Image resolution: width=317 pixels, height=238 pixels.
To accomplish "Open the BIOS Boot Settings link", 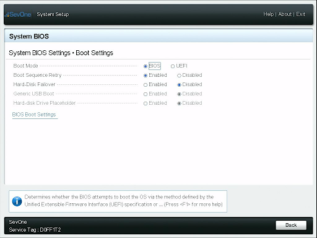I will [34, 115].
